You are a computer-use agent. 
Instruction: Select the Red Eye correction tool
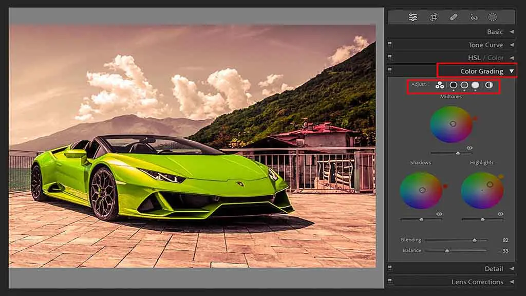click(x=473, y=17)
